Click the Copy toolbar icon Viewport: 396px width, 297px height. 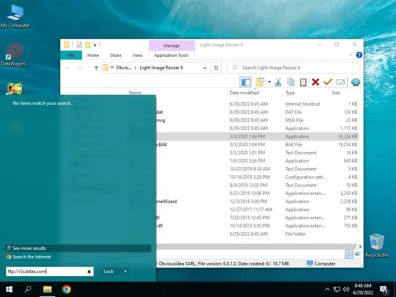(x=291, y=82)
